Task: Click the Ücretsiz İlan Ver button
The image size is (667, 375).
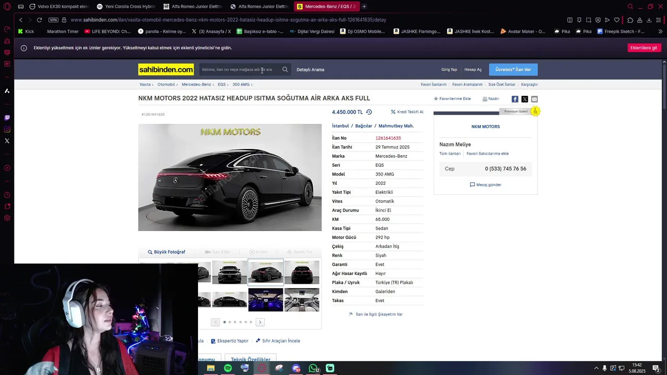Action: (513, 69)
